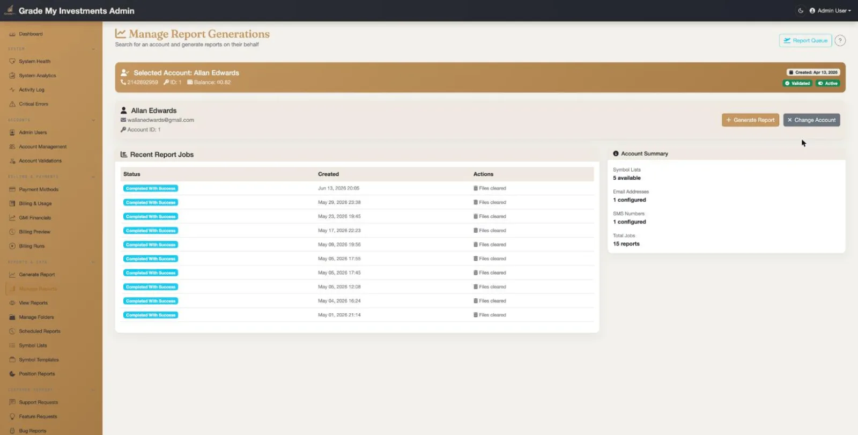Open Account Management people icon
Image resolution: width=858 pixels, height=435 pixels.
pyautogui.click(x=12, y=146)
